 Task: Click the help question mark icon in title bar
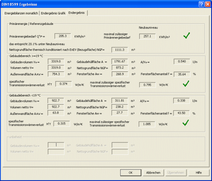coord(201,4)
